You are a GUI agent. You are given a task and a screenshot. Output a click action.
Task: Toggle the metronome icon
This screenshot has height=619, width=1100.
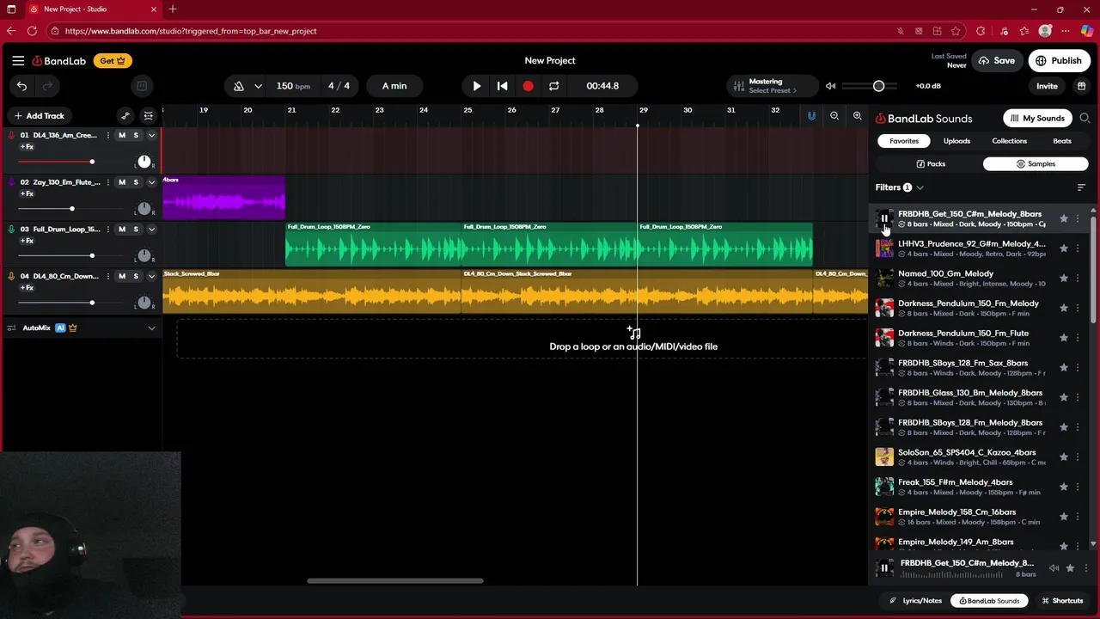(x=238, y=86)
